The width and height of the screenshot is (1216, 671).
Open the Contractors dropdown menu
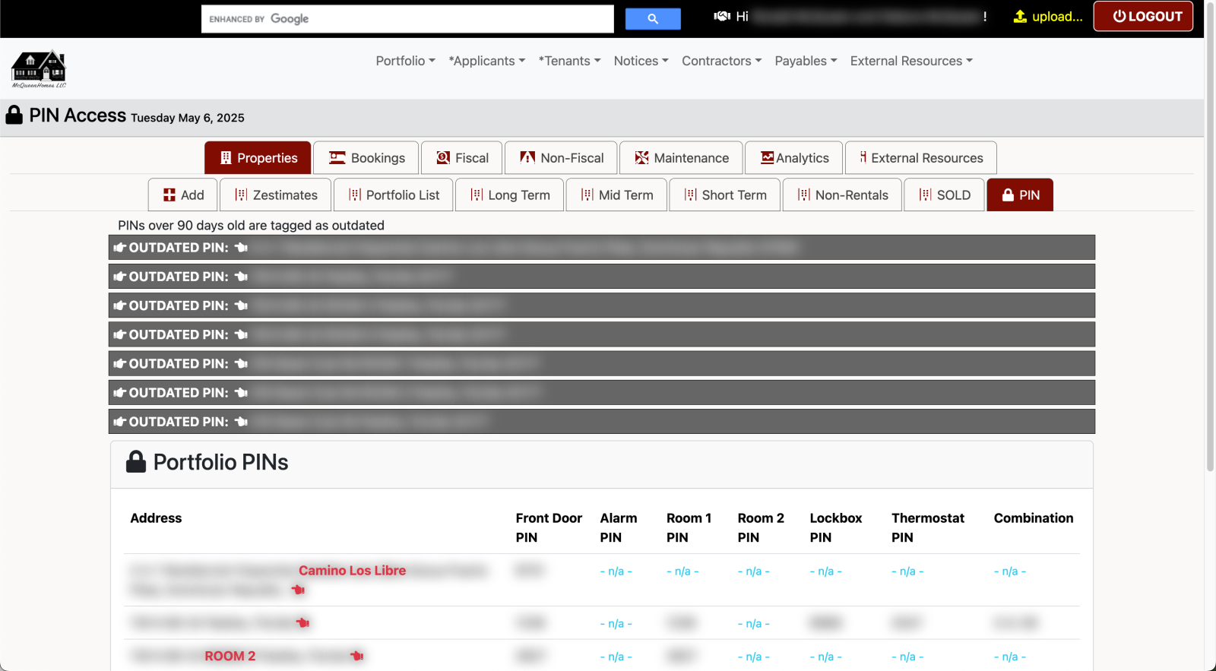721,61
